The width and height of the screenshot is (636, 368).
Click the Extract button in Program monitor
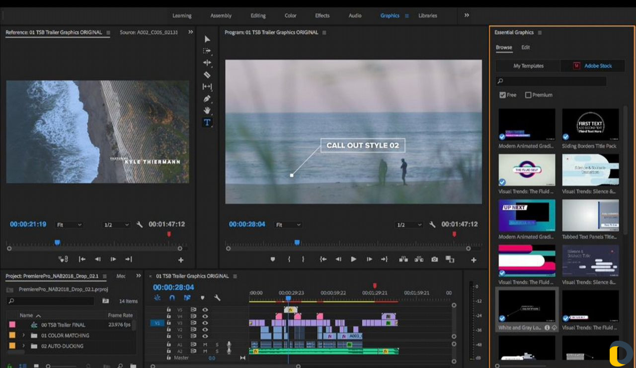tap(419, 259)
